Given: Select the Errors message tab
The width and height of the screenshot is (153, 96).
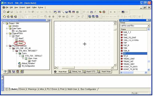Looking at the screenshot, I should coord(22,89).
